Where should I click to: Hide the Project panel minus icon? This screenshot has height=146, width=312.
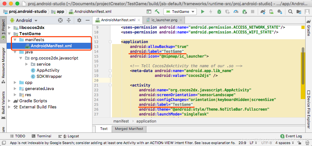88,20
